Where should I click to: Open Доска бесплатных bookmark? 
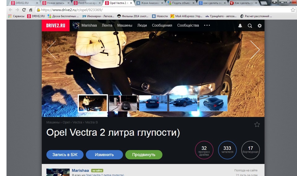pyautogui.click(x=63, y=16)
